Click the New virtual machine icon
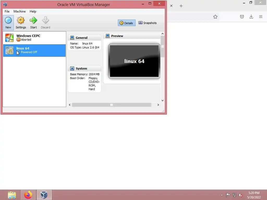The image size is (267, 200). tap(8, 23)
